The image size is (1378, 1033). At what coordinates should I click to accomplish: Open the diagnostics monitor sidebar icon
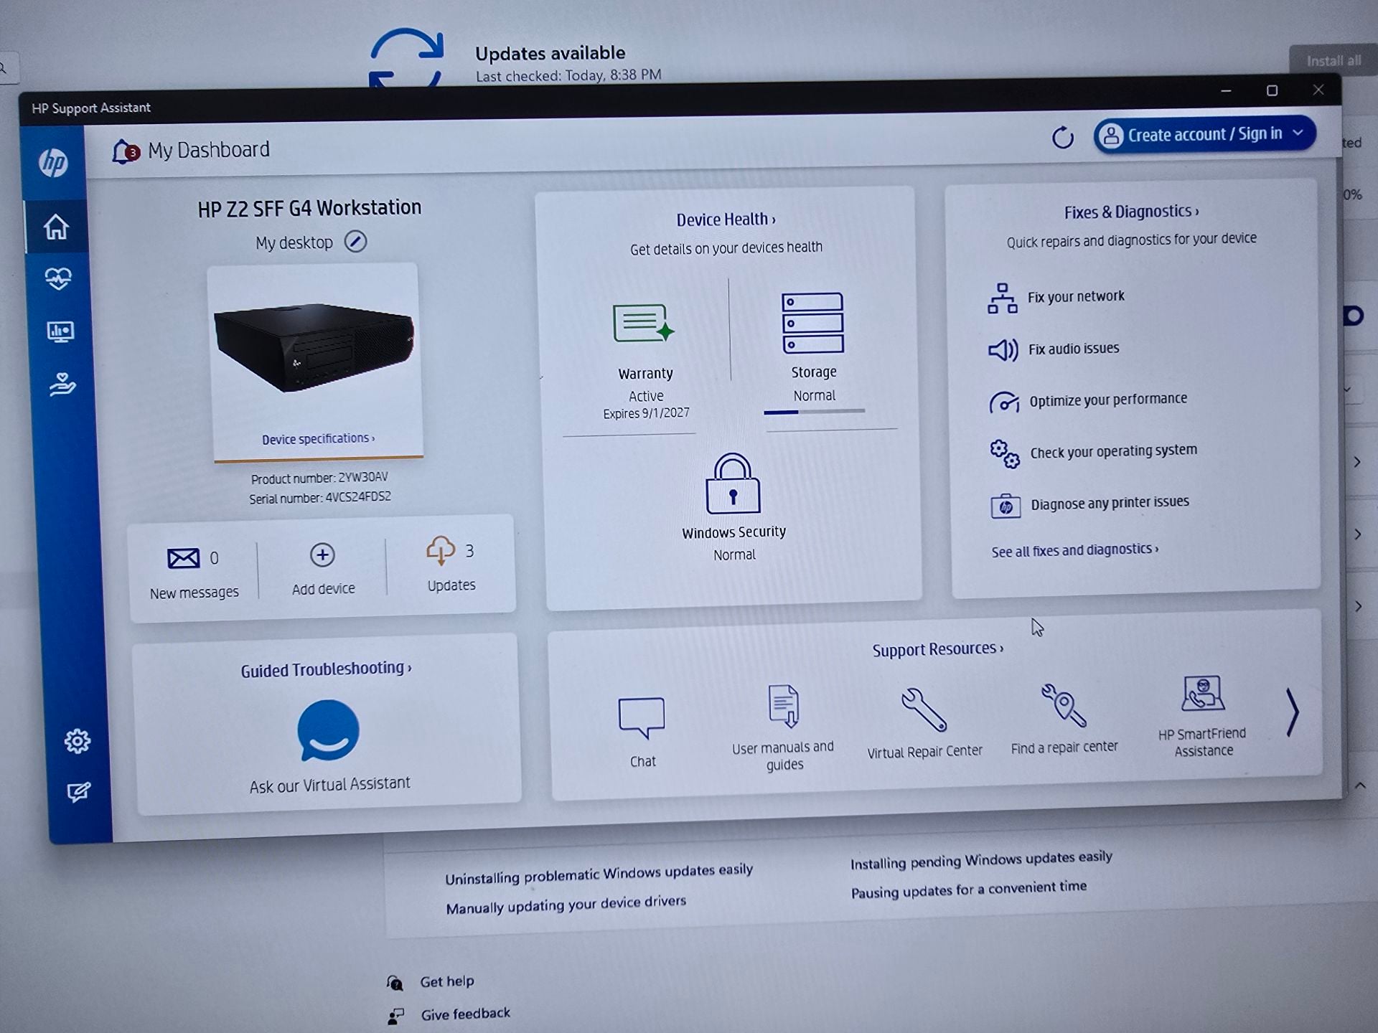tap(60, 331)
